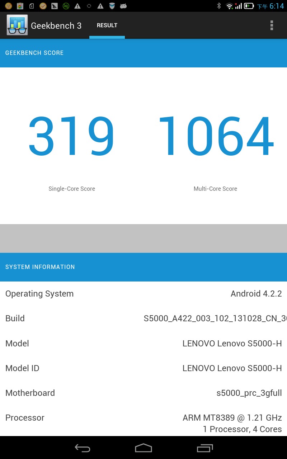Tap the Wi-Fi status bar icon
287x459 pixels.
coord(229,6)
